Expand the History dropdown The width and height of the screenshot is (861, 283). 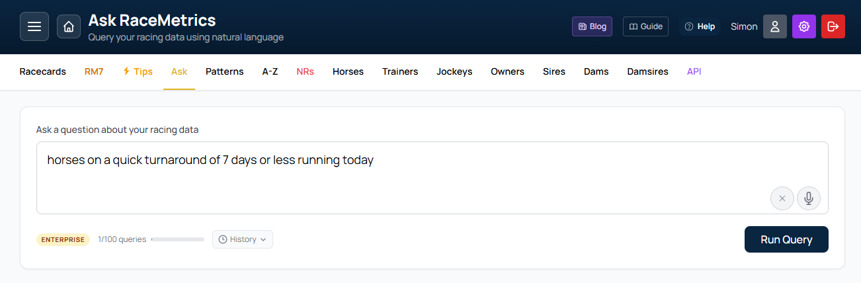pyautogui.click(x=243, y=239)
